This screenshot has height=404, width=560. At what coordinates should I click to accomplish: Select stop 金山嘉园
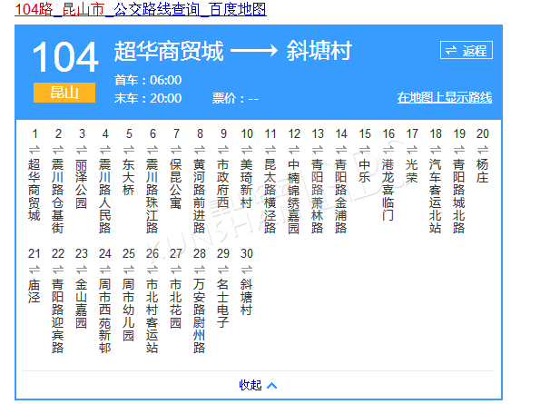82,303
